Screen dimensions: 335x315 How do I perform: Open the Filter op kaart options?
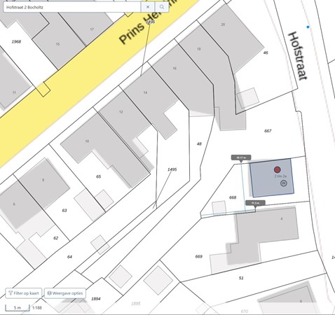click(24, 293)
